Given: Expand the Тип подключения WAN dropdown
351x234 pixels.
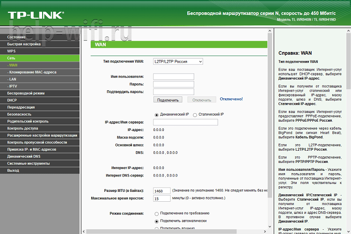Looking at the screenshot, I should (x=178, y=61).
